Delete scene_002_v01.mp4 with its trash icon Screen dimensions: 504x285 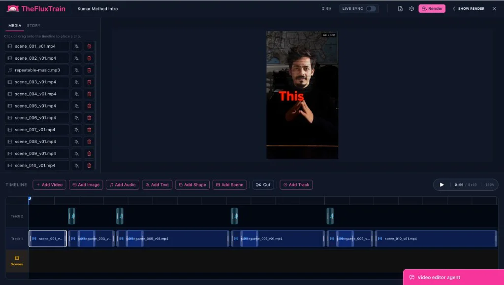[90, 58]
